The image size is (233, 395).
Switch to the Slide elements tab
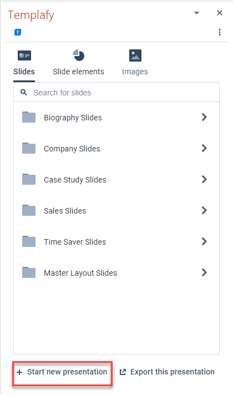(78, 72)
